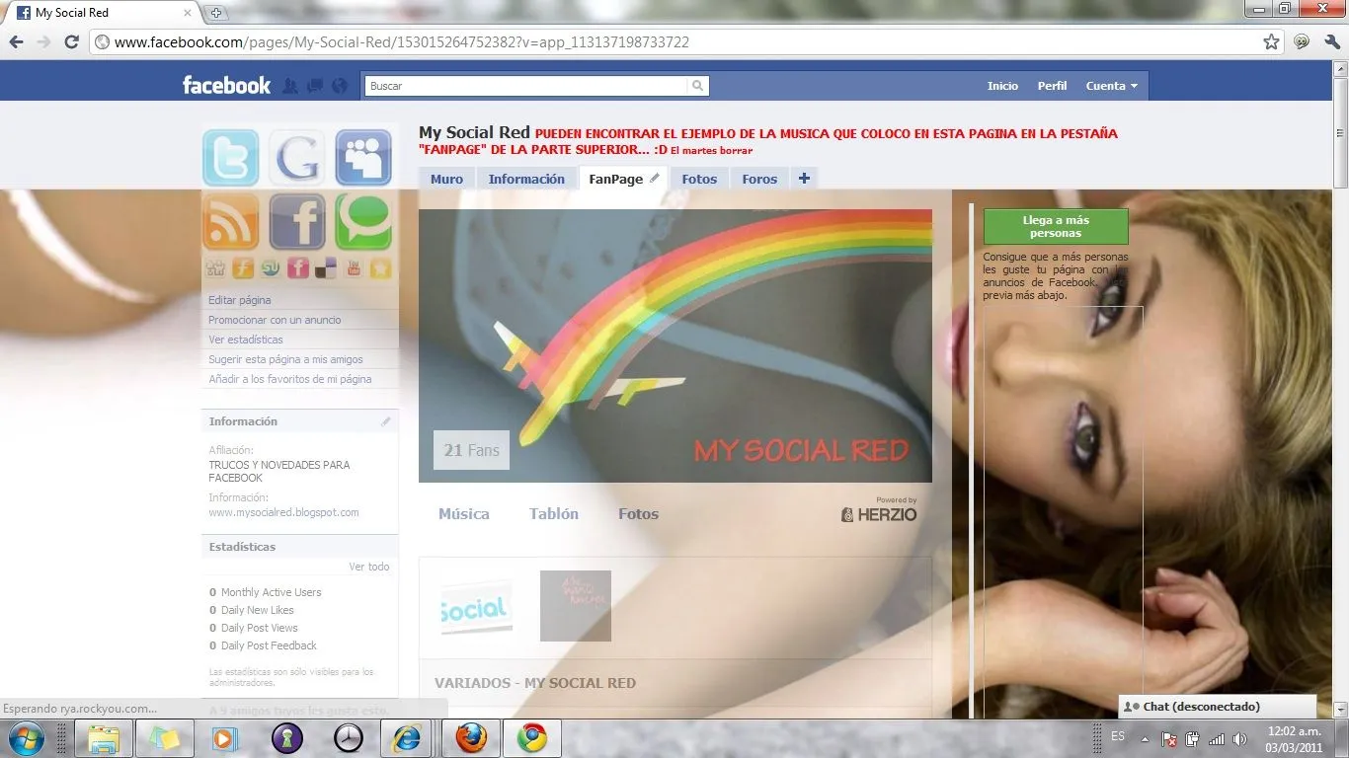Go to Inicio in the header

pyautogui.click(x=1002, y=86)
